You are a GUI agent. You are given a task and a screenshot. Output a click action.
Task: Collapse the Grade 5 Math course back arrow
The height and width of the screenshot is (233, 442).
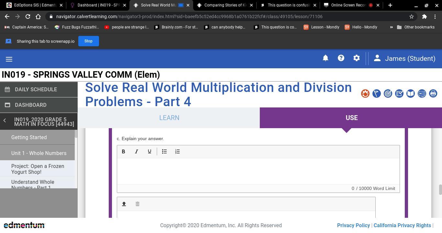(5, 121)
